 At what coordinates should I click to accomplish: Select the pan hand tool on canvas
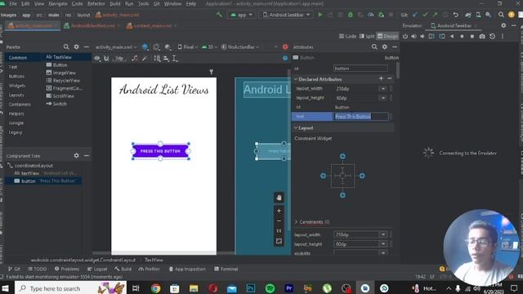279,198
